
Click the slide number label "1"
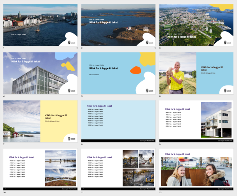(x=4, y=48)
